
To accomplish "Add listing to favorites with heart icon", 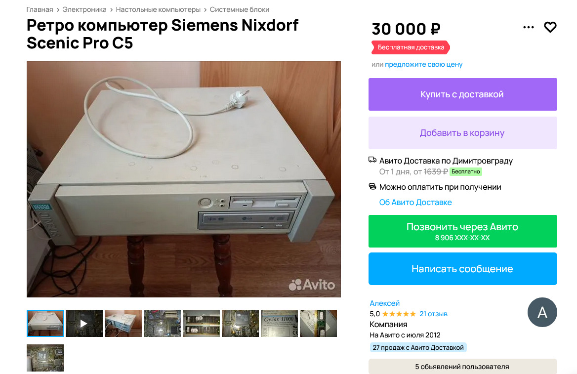I will click(550, 27).
